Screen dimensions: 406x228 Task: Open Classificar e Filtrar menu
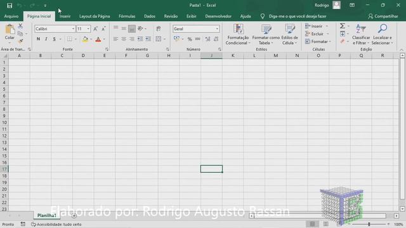(x=361, y=34)
